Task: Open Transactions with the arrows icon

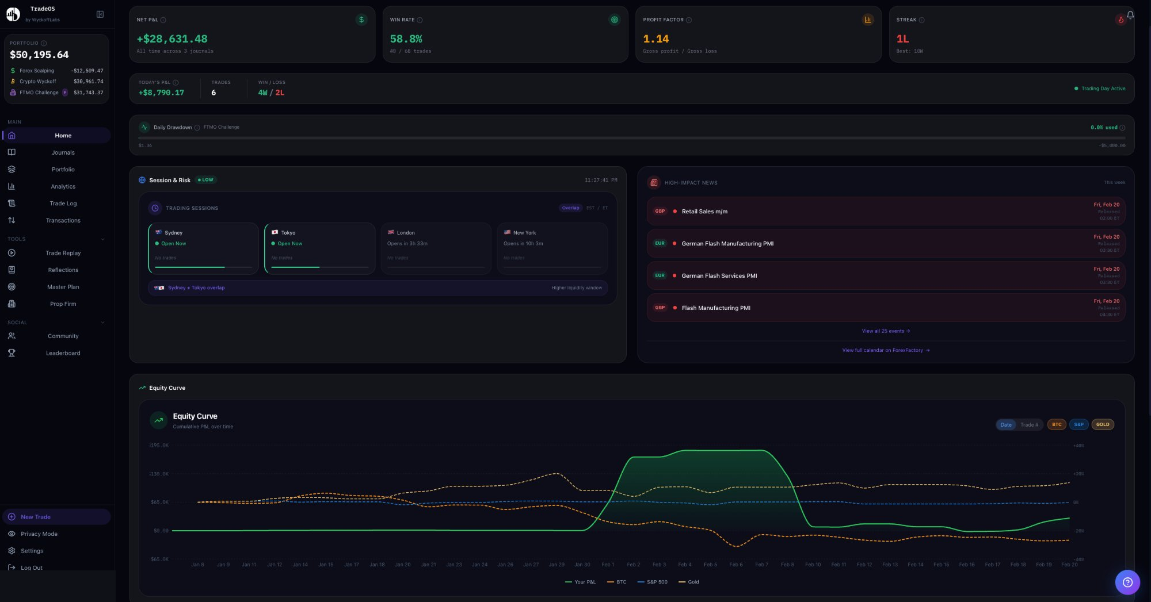Action: coord(12,220)
